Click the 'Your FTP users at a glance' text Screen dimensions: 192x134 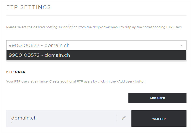pyautogui.click(x=27, y=81)
